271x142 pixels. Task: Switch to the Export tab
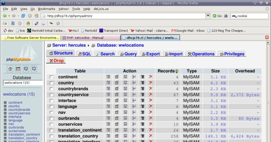tap(150, 54)
